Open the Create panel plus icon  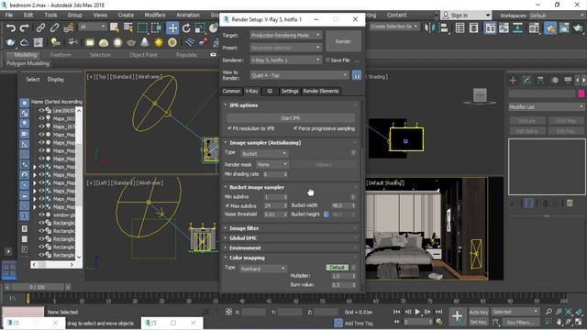click(513, 80)
